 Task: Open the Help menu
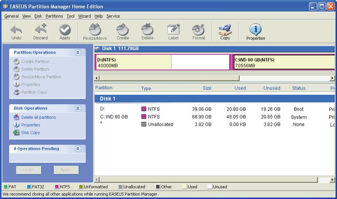[x=98, y=16]
